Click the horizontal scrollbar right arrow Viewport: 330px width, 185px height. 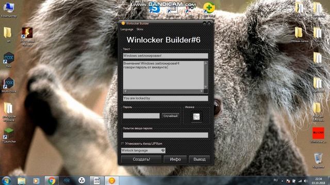click(202, 91)
